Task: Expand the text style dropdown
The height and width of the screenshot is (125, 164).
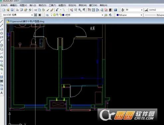Action: pyautogui.click(x=142, y=10)
